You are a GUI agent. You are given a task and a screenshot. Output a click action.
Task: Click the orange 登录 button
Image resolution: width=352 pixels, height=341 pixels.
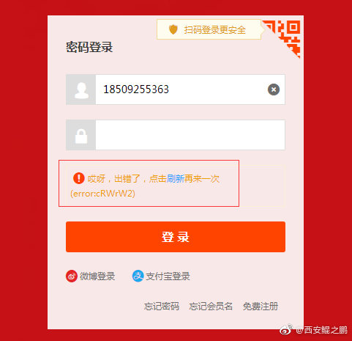pyautogui.click(x=176, y=237)
